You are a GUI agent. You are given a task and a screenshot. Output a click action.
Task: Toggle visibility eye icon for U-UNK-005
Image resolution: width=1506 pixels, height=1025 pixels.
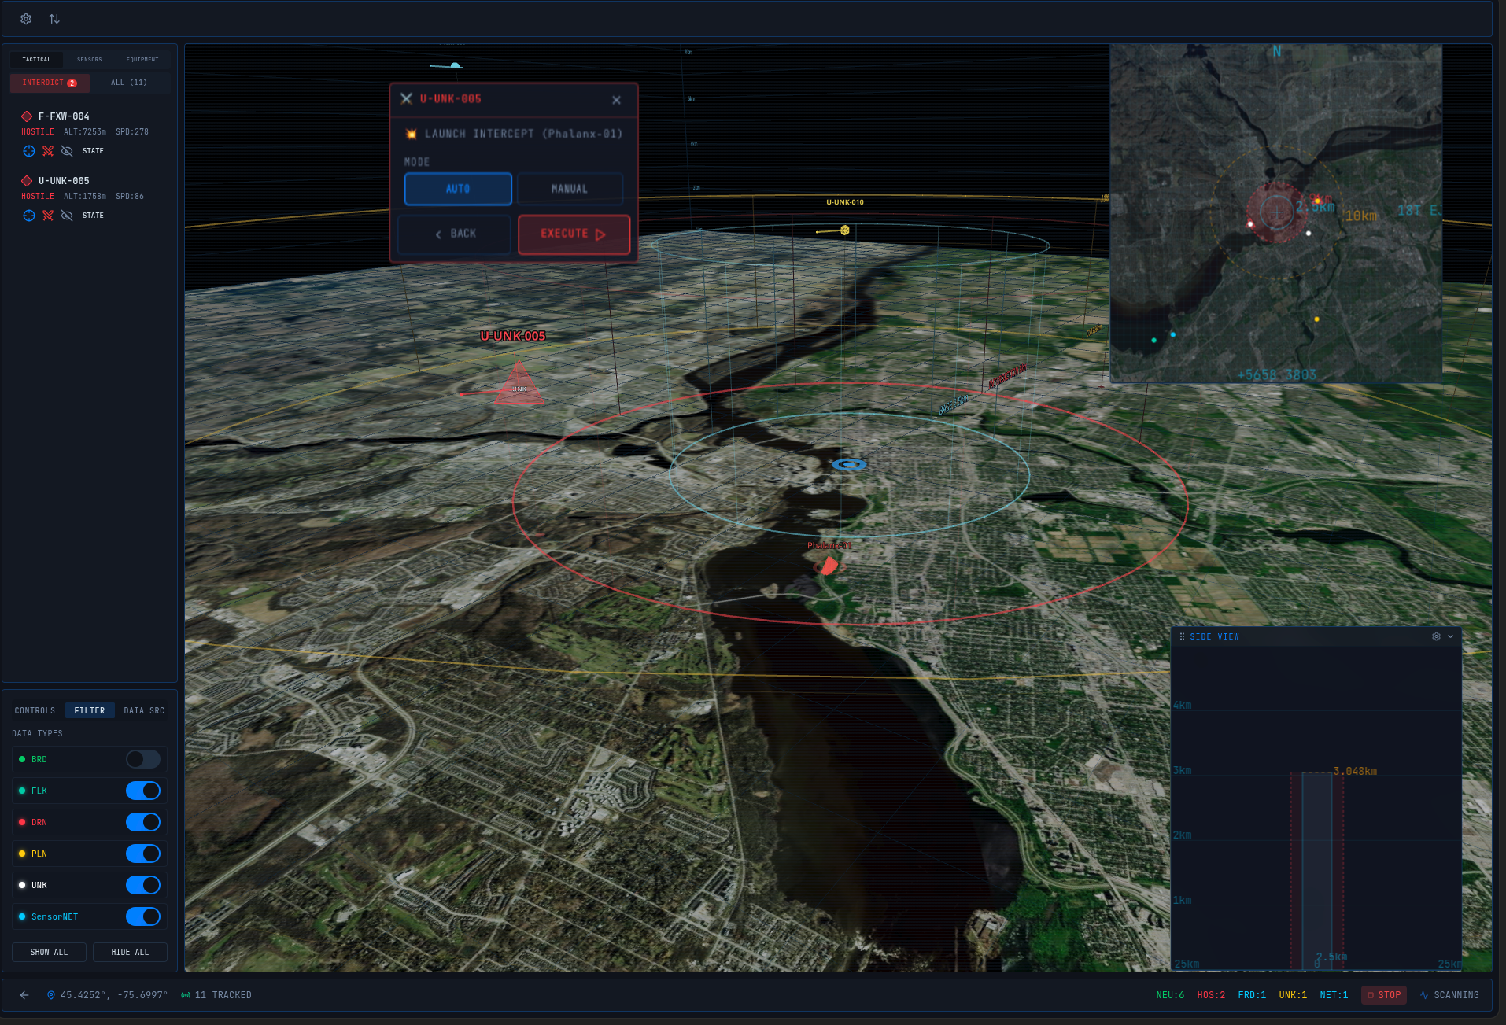click(x=67, y=216)
